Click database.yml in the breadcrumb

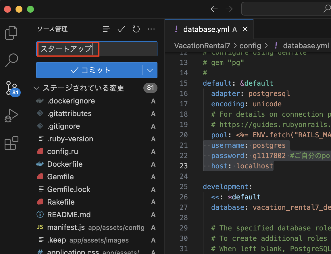click(x=306, y=46)
